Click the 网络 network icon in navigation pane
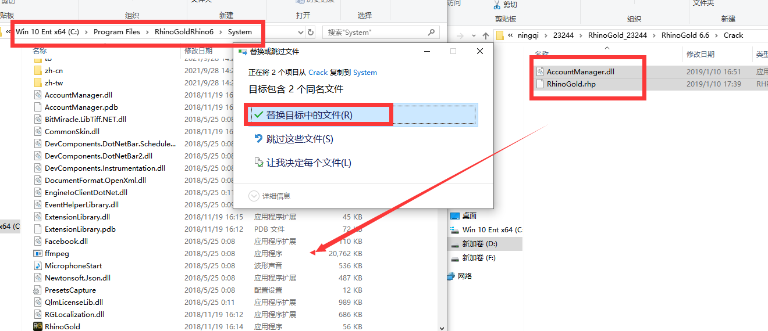Screen dimensions: 768x331 pyautogui.click(x=451, y=276)
